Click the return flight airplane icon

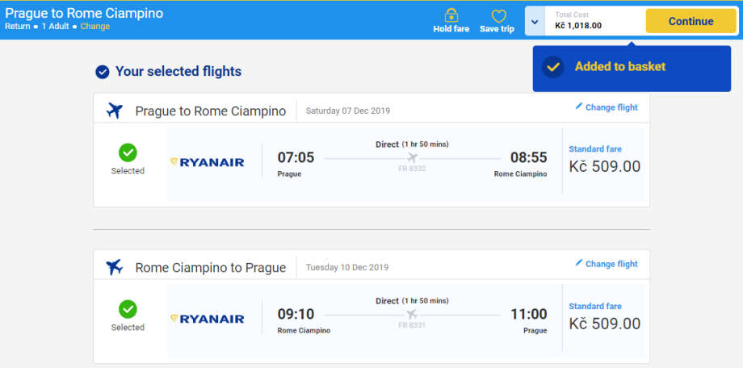tap(115, 267)
